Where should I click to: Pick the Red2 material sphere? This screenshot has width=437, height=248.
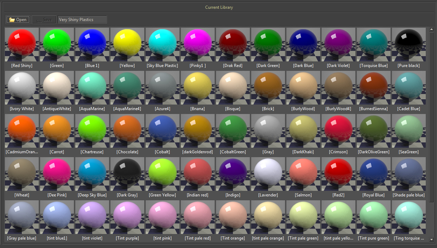click(x=338, y=174)
